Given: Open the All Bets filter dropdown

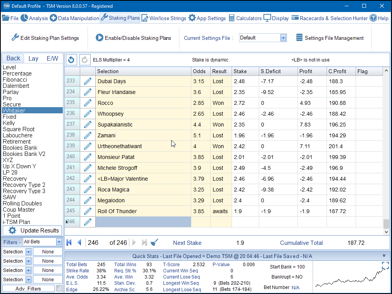Looking at the screenshot, I should (x=59, y=242).
